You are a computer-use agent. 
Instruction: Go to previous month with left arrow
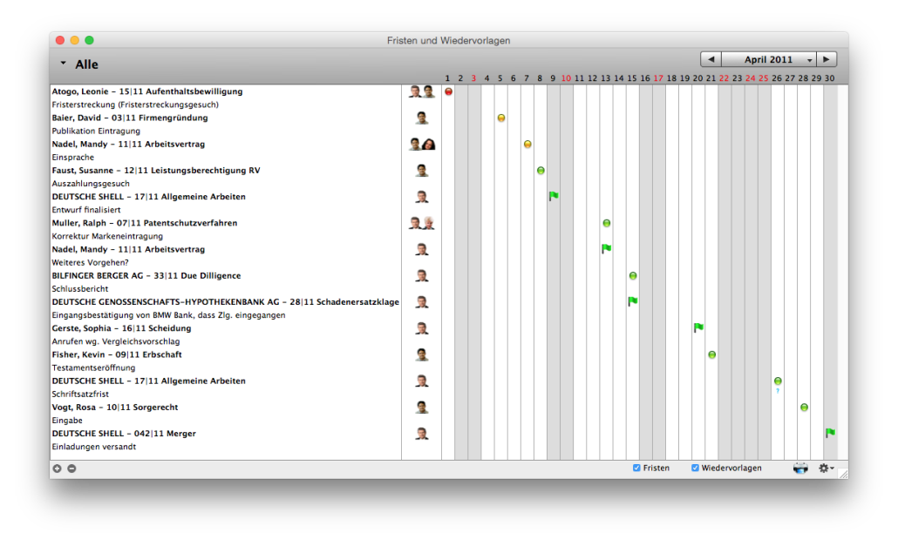710,58
